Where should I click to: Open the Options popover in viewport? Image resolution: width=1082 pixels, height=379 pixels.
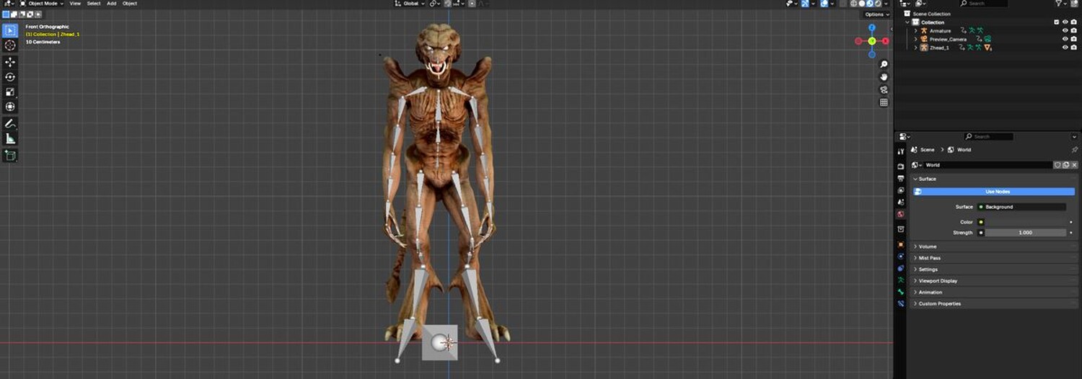pyautogui.click(x=876, y=14)
